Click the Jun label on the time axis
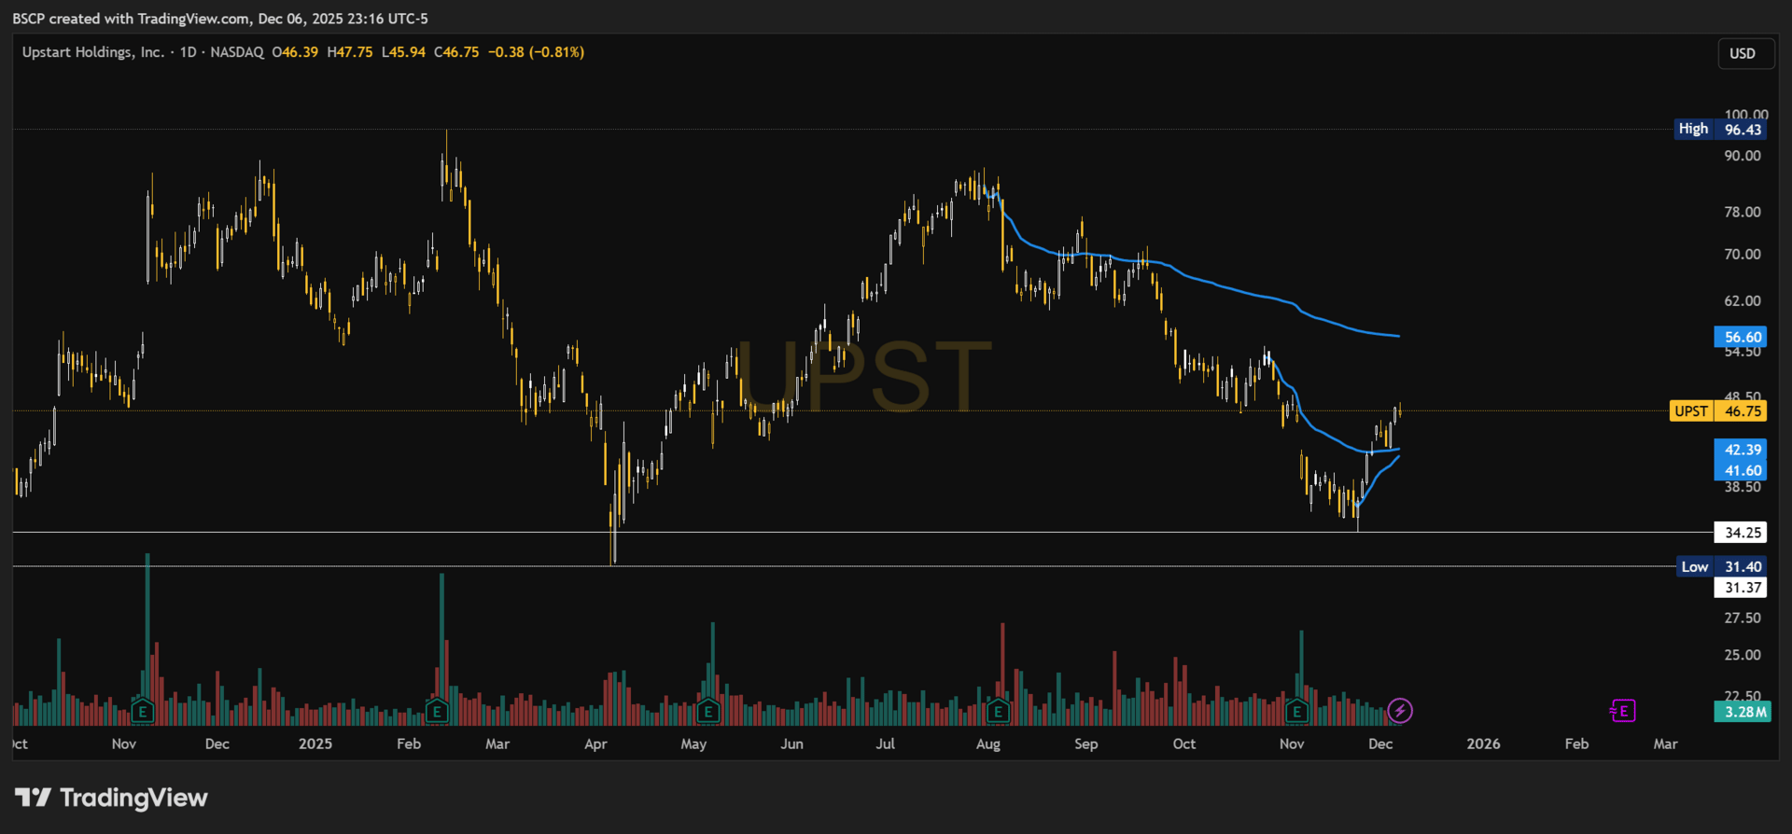Screen dimensions: 1792x834 [x=791, y=744]
